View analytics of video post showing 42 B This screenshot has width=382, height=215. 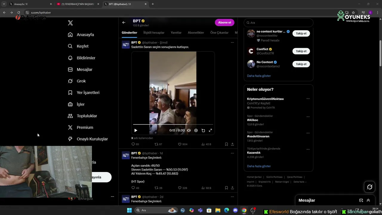(x=206, y=144)
